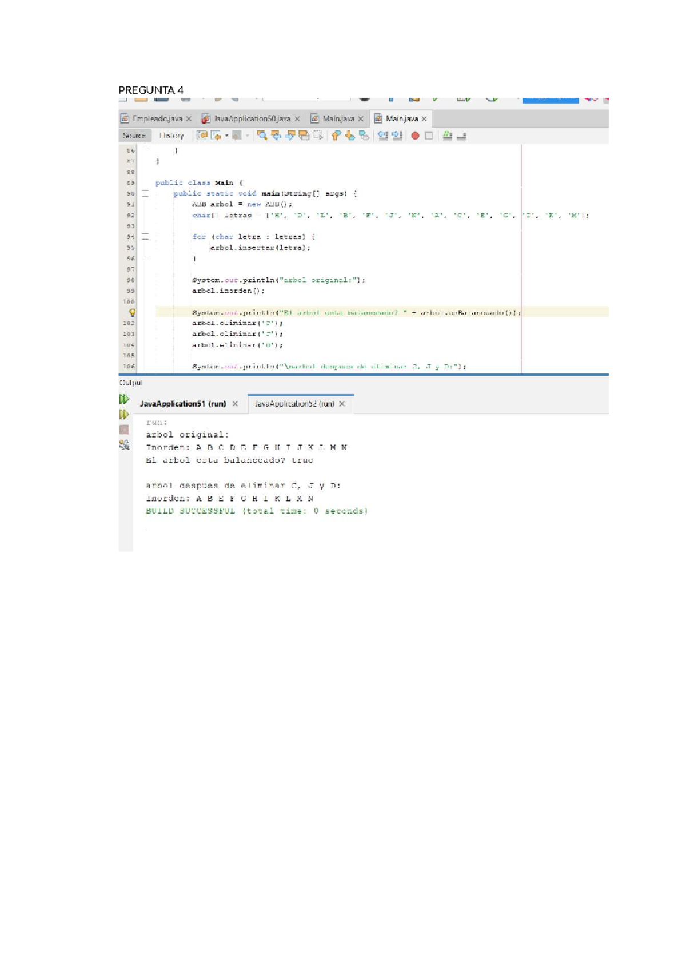Viewport: 686px width, 970px height.
Task: Click the Find Selection magnifier icon
Action: tap(262, 136)
